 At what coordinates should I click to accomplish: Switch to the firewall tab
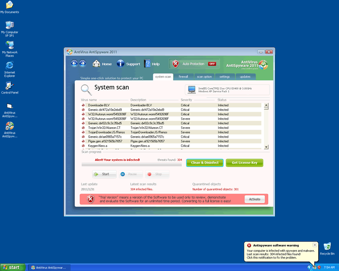[183, 77]
